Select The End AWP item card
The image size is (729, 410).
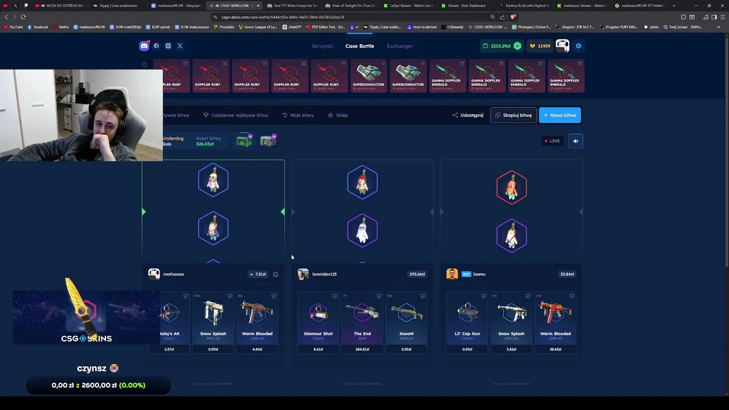362,322
